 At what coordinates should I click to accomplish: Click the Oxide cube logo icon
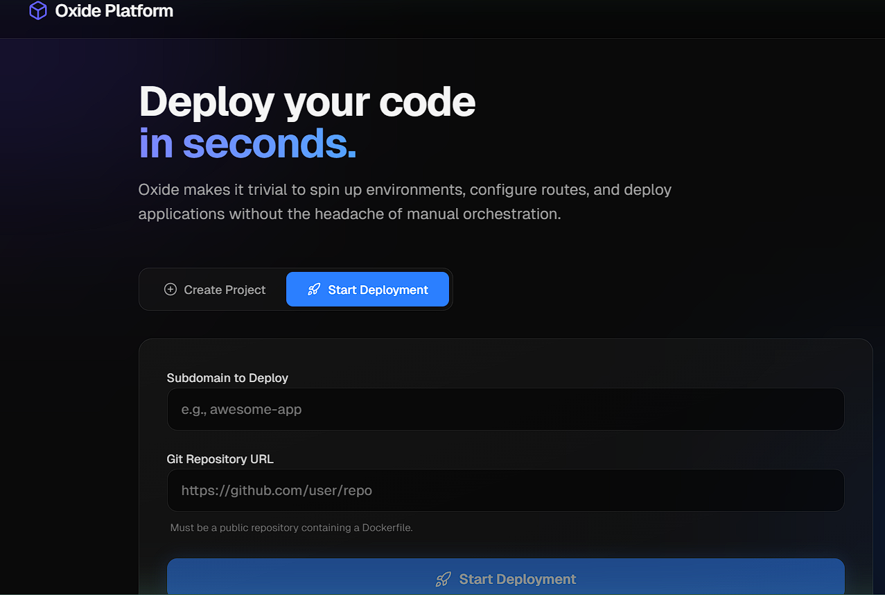(38, 11)
